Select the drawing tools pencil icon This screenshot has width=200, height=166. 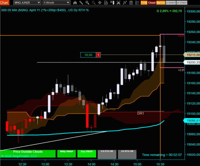81,3
